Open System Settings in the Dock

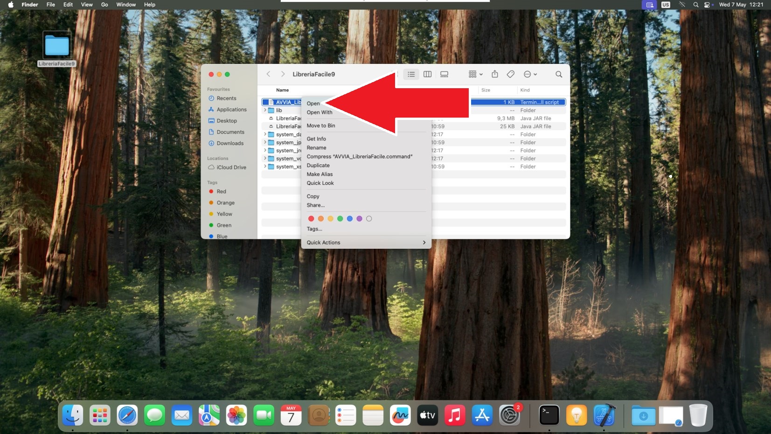click(509, 415)
